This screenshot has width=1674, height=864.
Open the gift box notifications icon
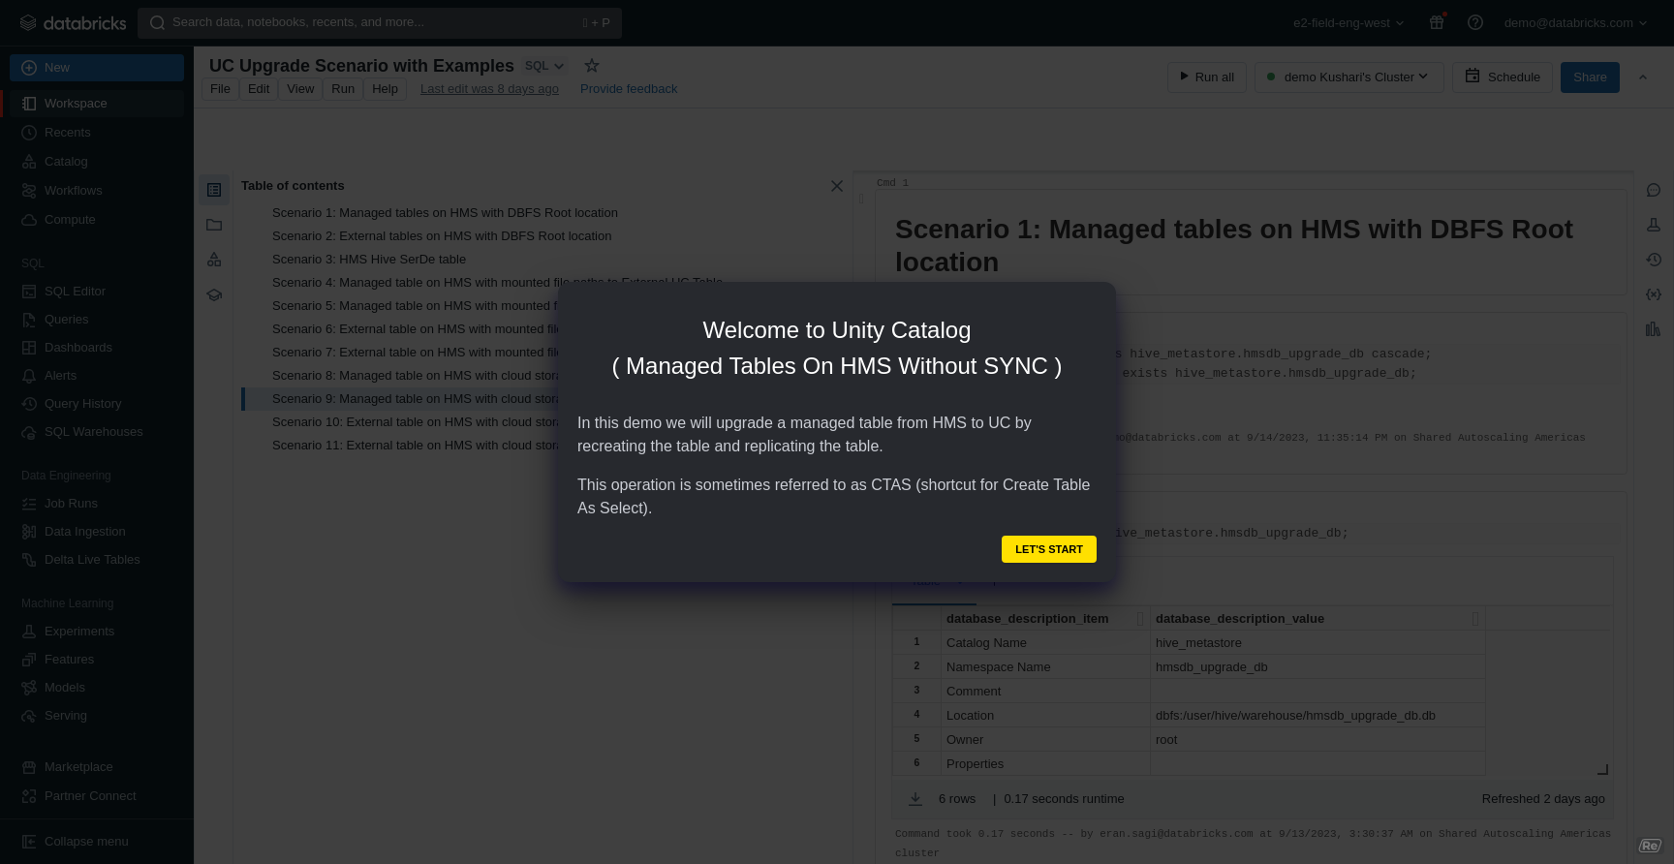click(1437, 22)
